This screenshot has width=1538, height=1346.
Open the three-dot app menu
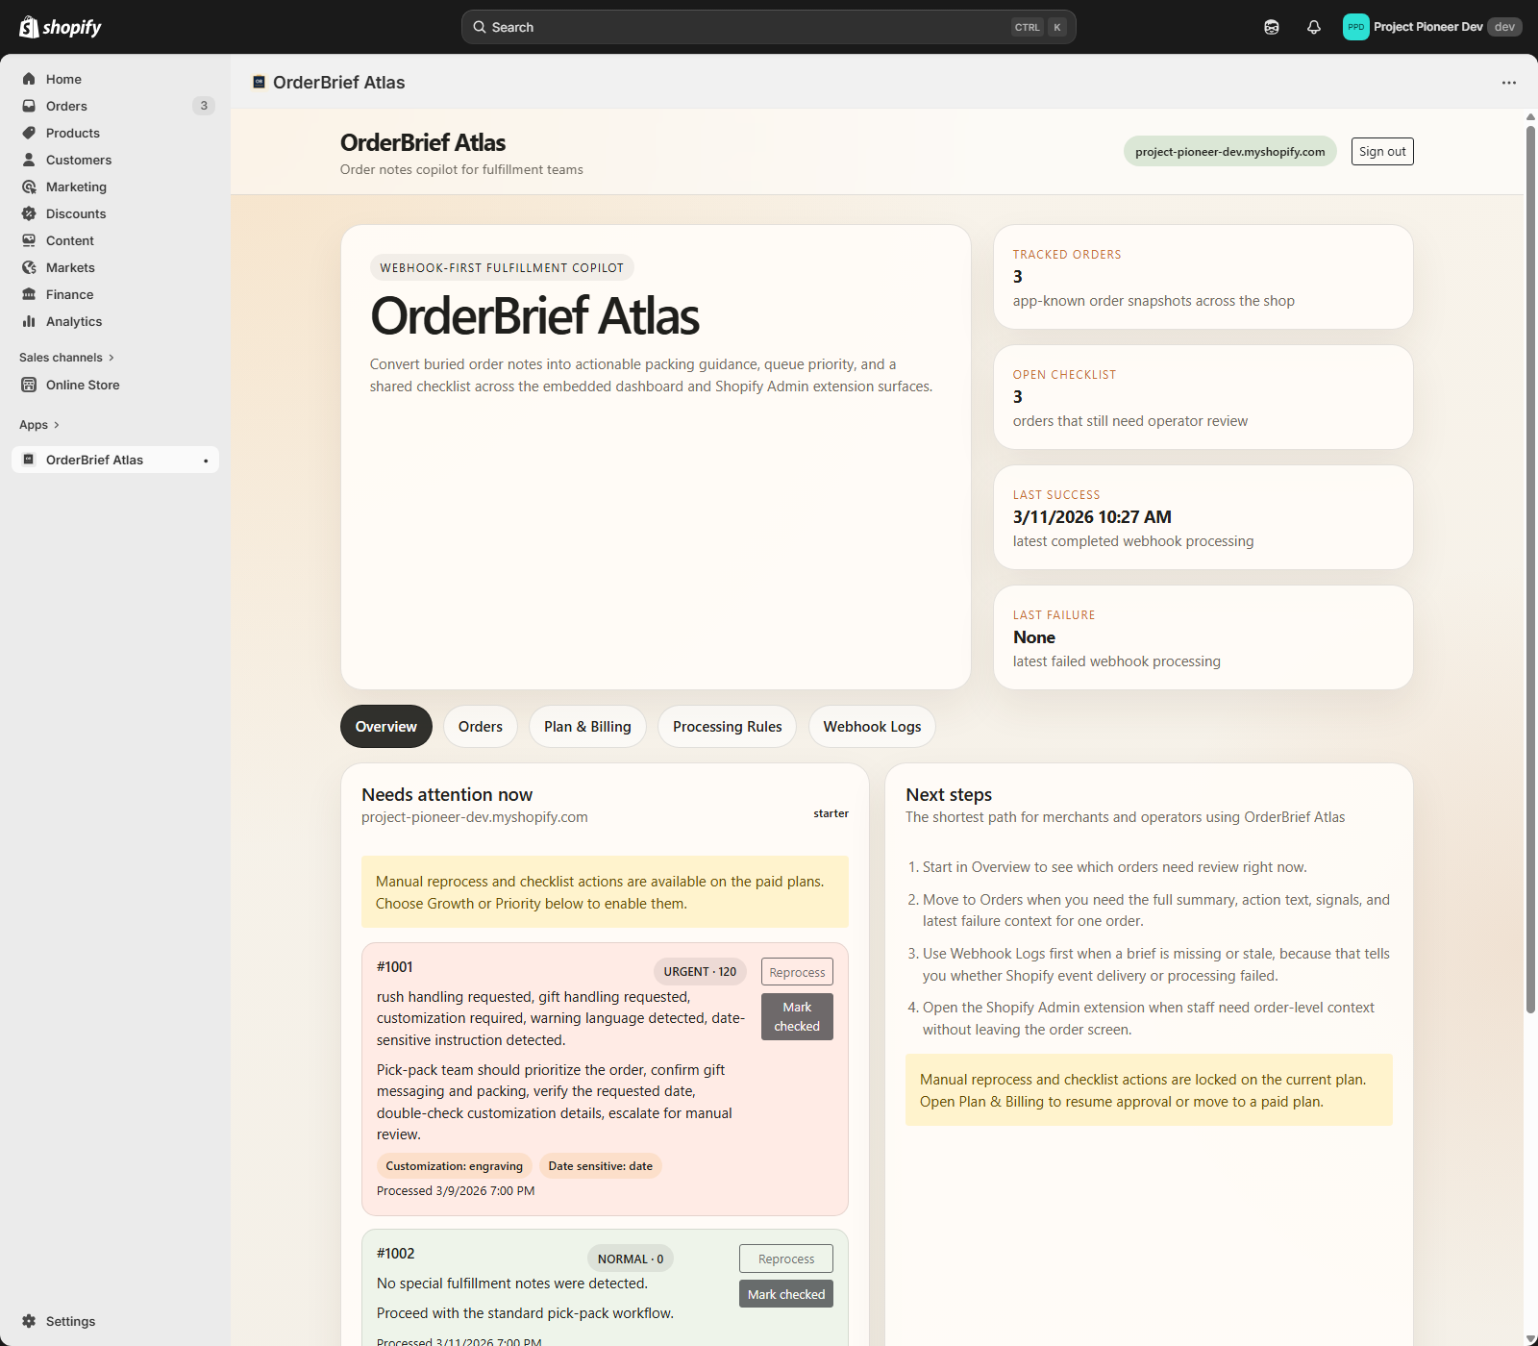[x=1509, y=83]
